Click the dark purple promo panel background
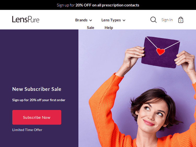The image size is (196, 147). coord(39,56)
